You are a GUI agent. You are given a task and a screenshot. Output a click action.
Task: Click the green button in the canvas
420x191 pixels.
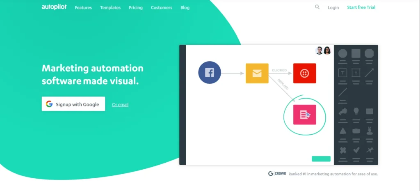pos(321,159)
